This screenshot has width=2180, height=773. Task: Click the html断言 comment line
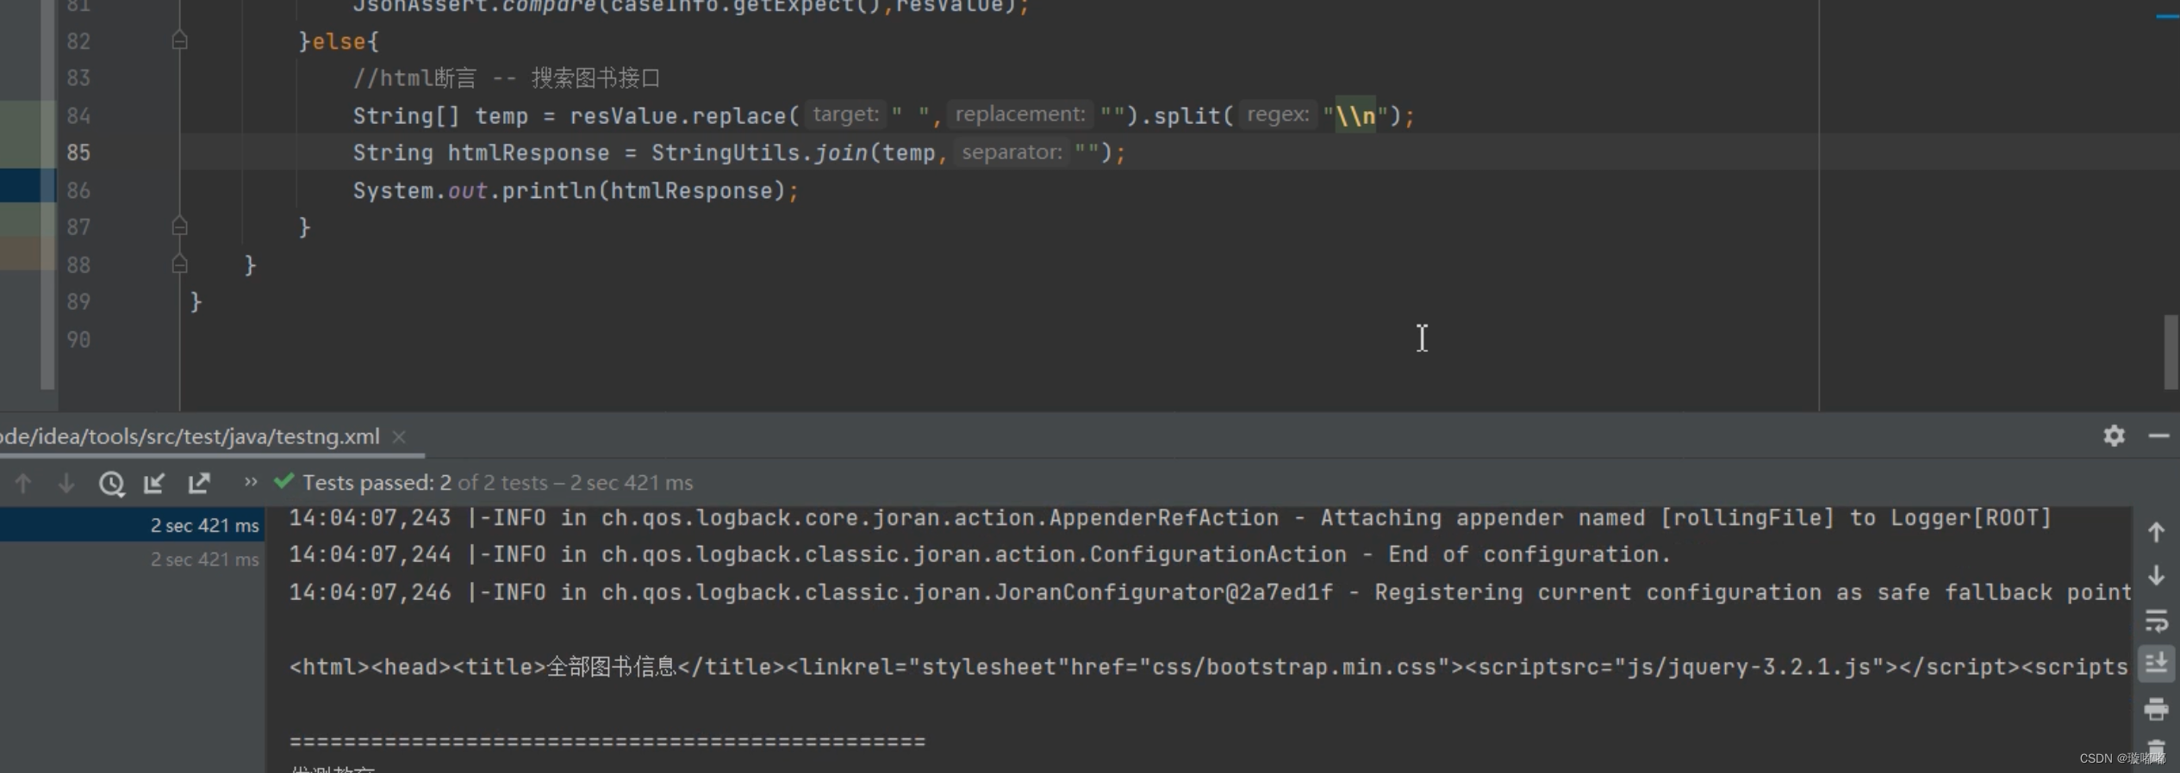[507, 78]
